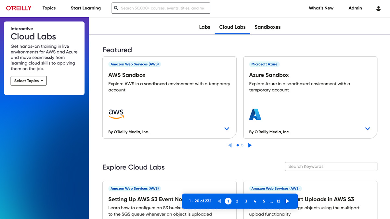Expand the AWS Sandbox card details
This screenshot has height=219, width=390.
pyautogui.click(x=227, y=129)
